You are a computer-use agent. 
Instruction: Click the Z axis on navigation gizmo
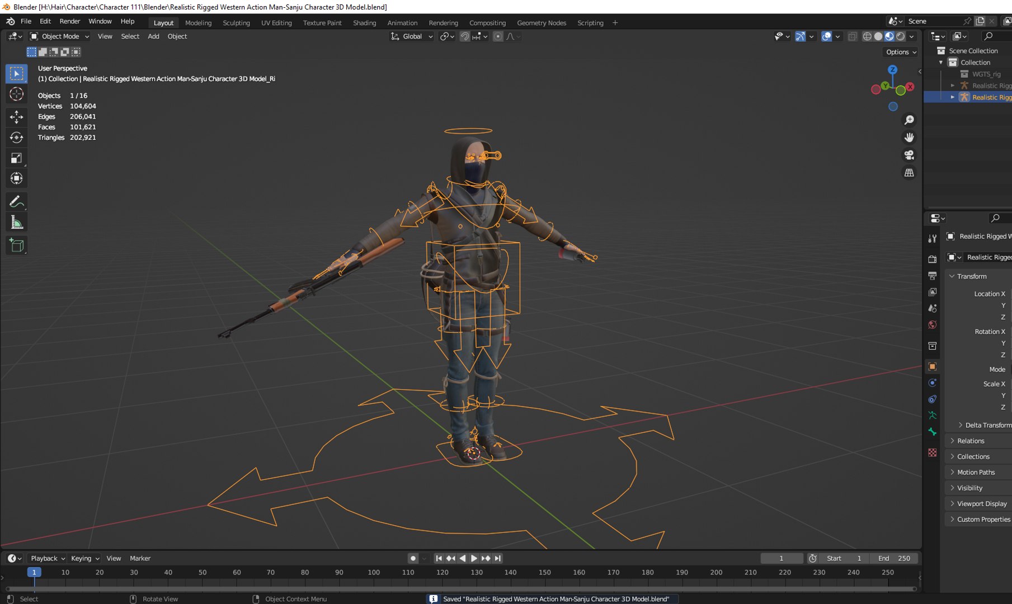(x=892, y=70)
